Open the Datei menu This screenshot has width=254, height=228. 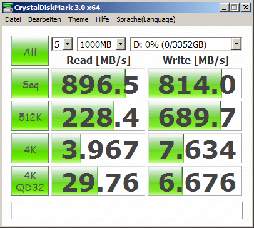click(x=13, y=19)
